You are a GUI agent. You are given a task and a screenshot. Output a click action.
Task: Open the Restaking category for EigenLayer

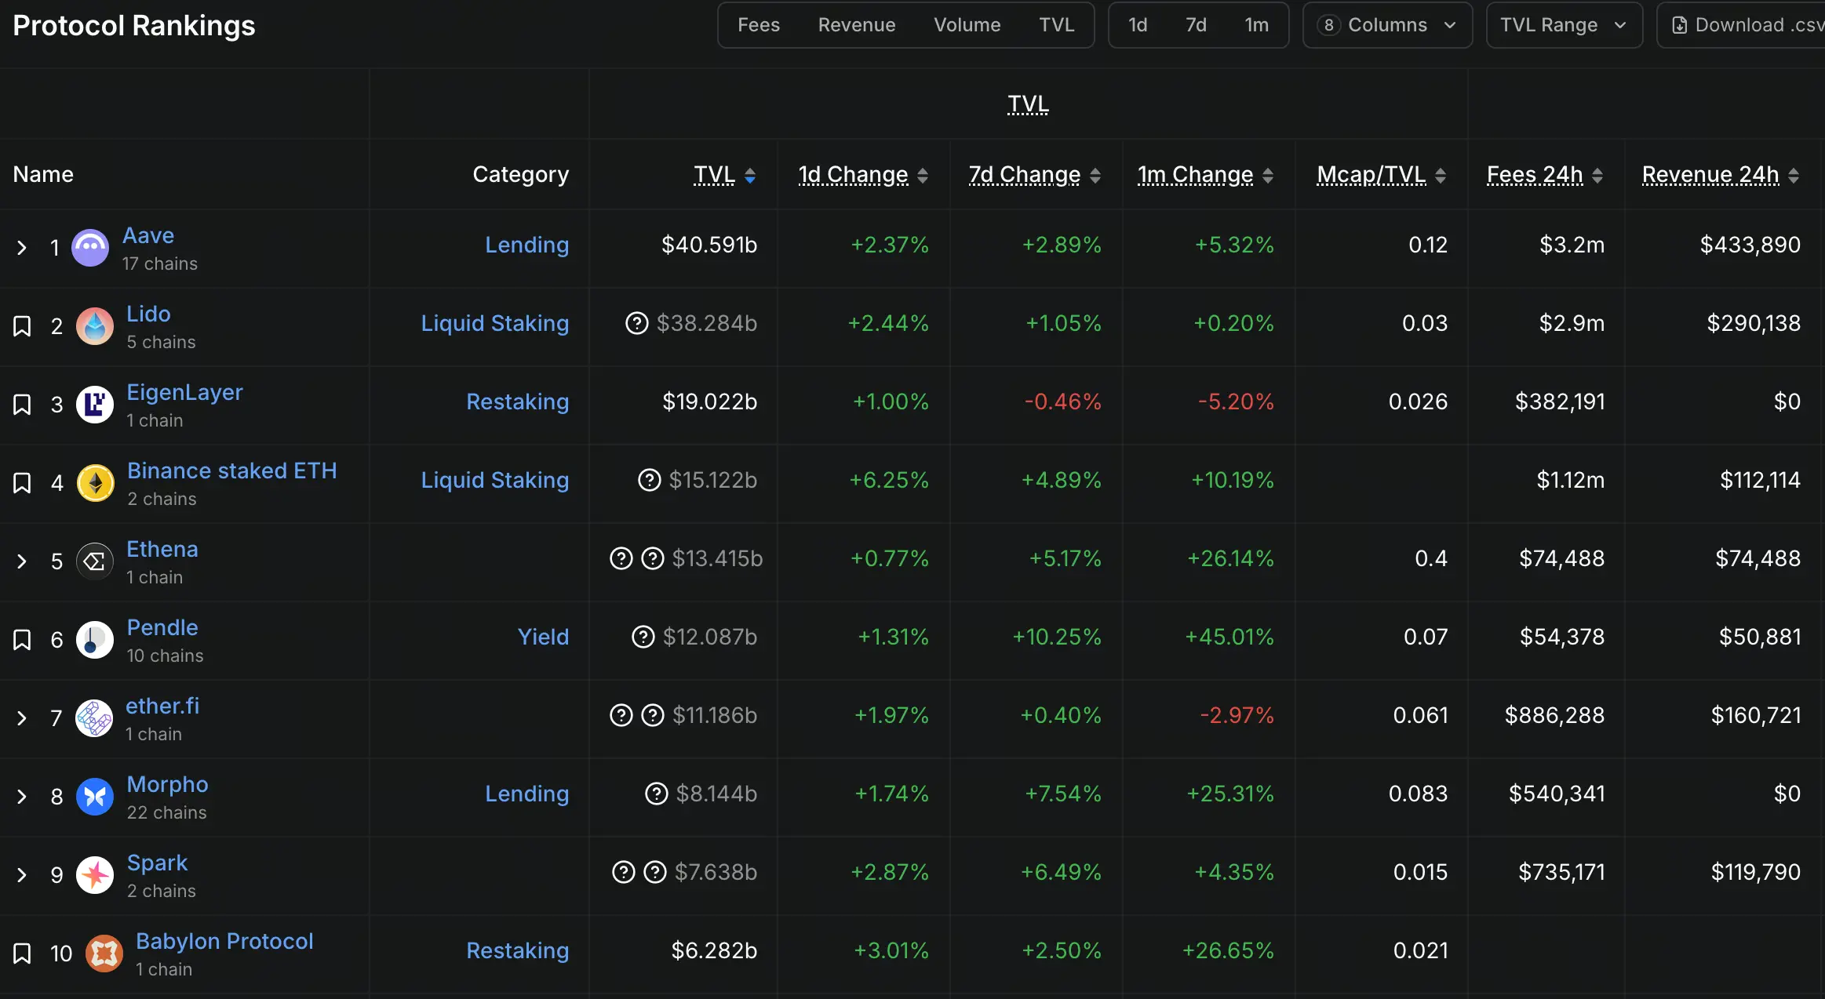517,401
